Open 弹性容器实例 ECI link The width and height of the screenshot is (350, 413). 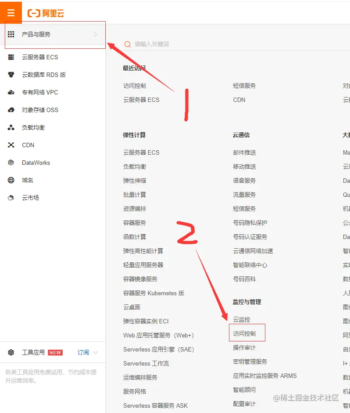(x=146, y=321)
